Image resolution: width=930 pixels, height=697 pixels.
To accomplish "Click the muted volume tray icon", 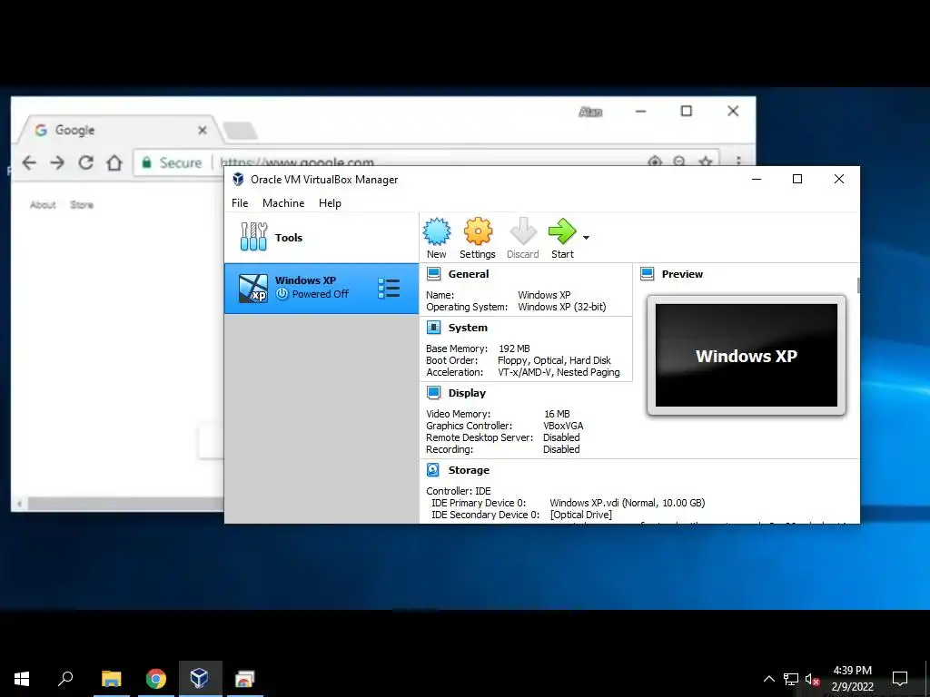I will 812,679.
